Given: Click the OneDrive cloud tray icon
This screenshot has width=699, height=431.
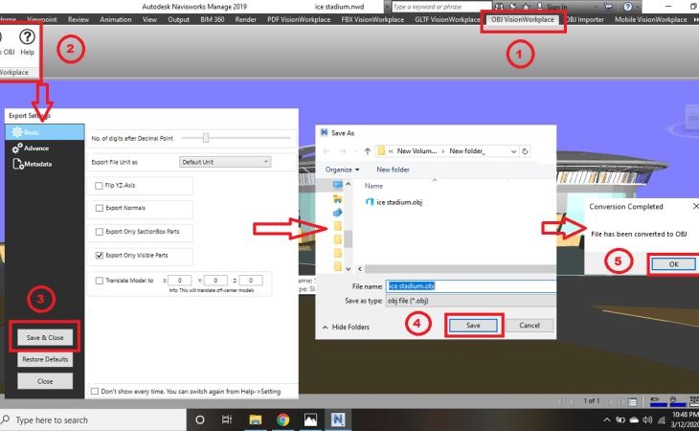Looking at the screenshot, I should [x=634, y=420].
